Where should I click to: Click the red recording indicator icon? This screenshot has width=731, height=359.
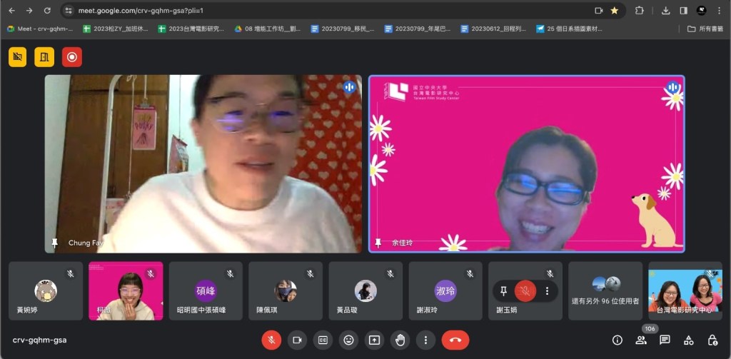pos(72,57)
